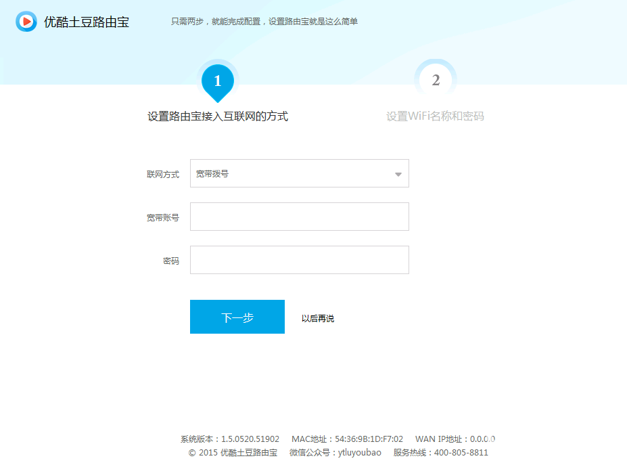
Task: Click service hotline 400-805-8811 text
Action: point(441,453)
